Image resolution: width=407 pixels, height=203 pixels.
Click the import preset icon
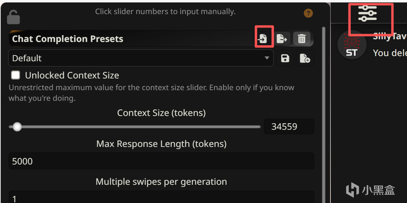pyautogui.click(x=264, y=38)
